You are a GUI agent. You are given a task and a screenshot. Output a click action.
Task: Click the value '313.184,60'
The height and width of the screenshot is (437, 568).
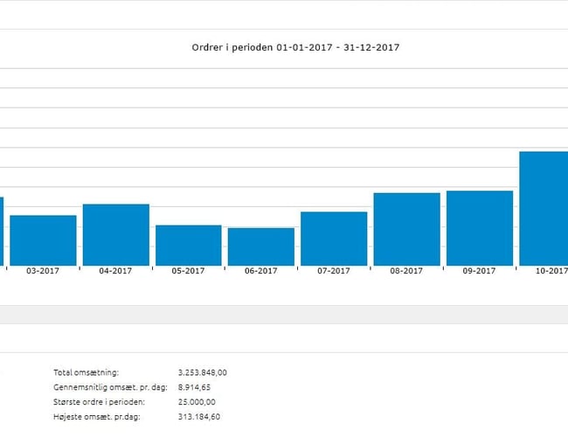point(199,417)
